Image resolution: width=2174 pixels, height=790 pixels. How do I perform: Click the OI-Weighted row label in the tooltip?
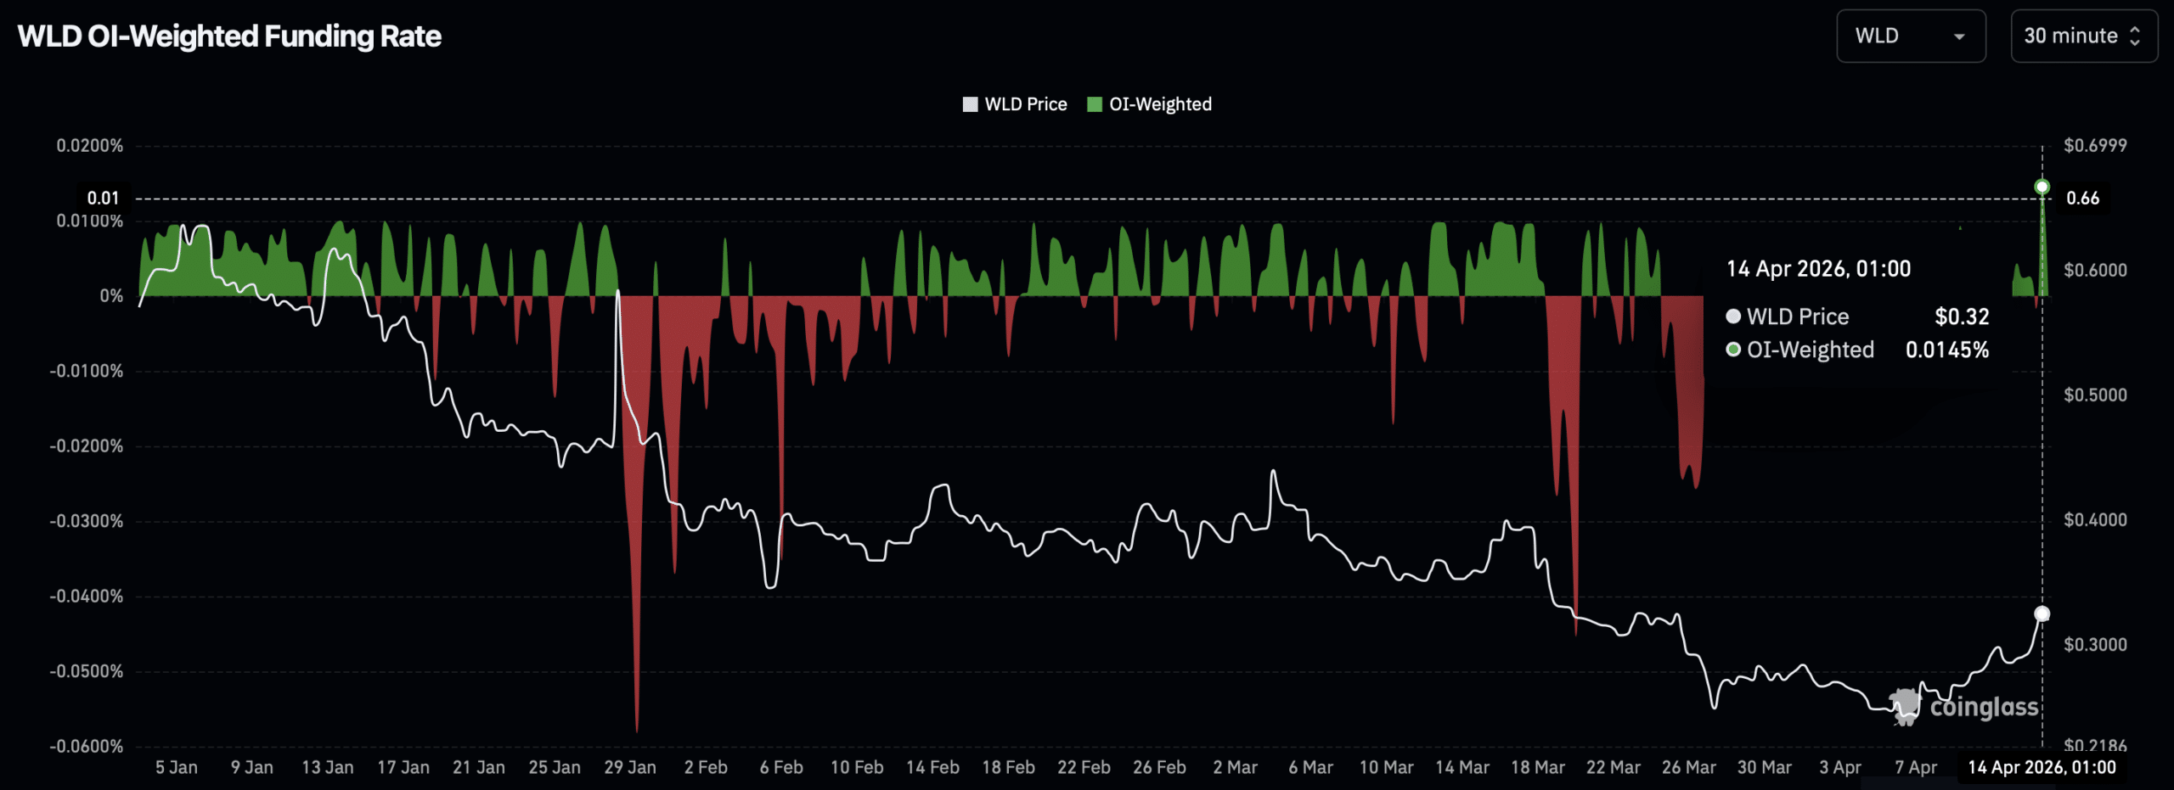tap(1811, 350)
